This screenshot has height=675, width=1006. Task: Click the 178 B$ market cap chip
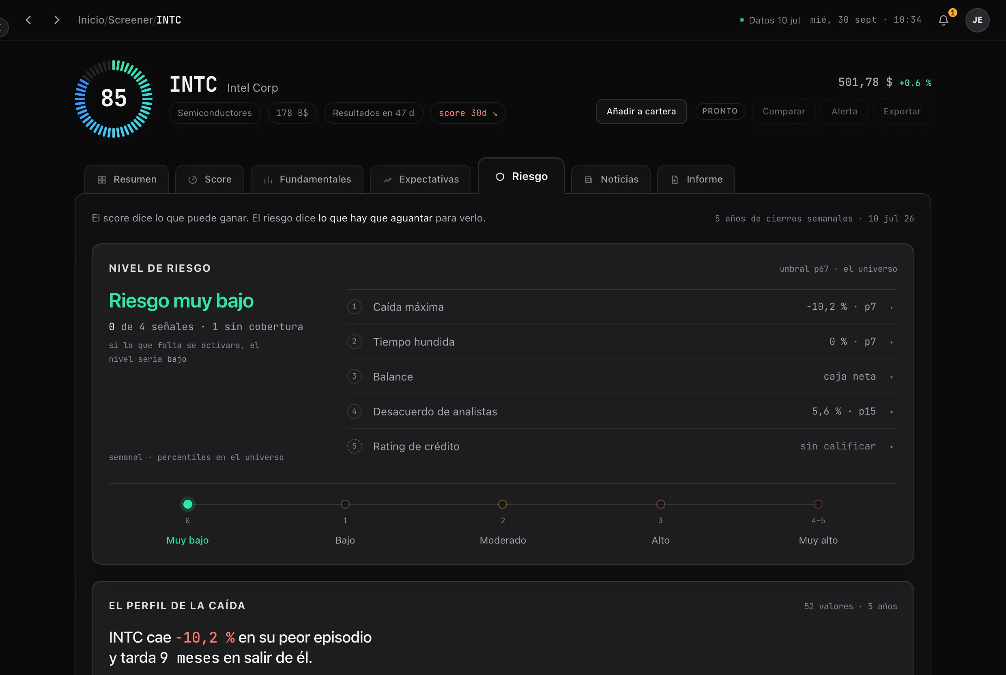(x=292, y=113)
